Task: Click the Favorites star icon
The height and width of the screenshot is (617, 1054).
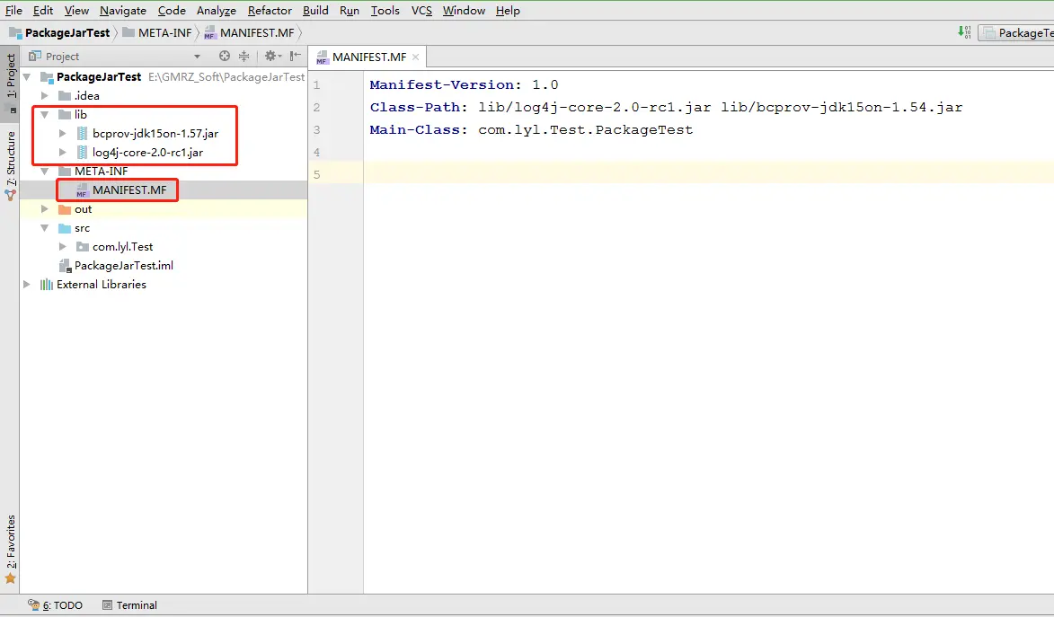Action: click(10, 578)
